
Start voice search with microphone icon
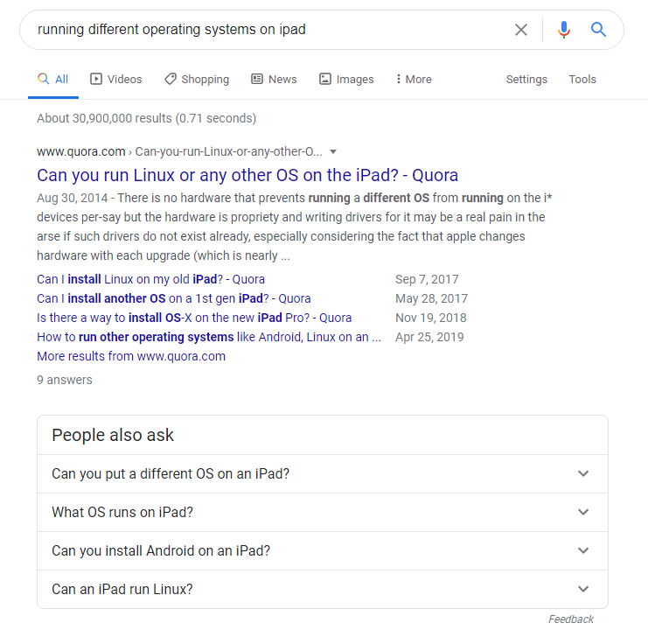[x=564, y=30]
